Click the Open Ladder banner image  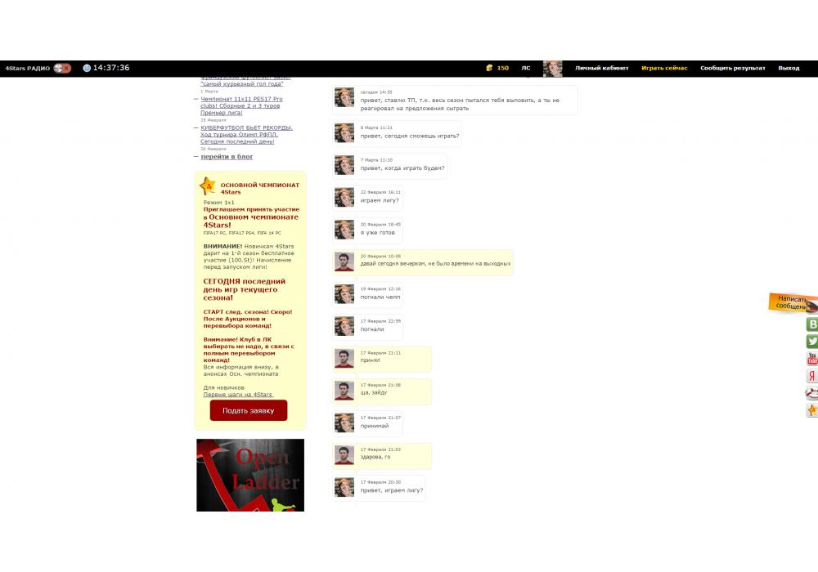pyautogui.click(x=250, y=475)
